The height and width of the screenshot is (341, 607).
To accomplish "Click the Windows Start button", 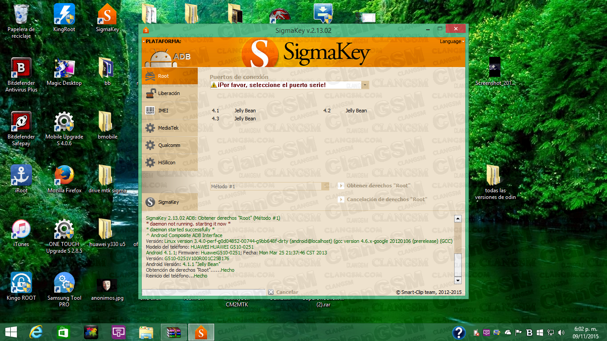I will point(11,332).
